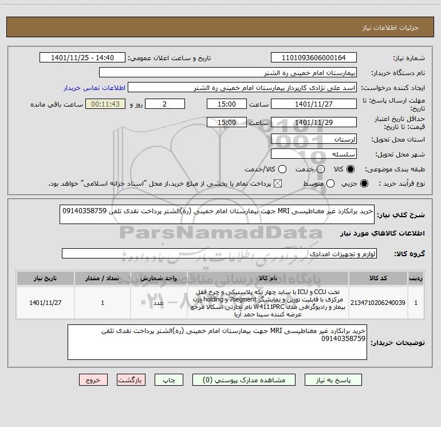Select the کالا/خدمت radio button
Screen dimensions: 441x427
pos(282,169)
